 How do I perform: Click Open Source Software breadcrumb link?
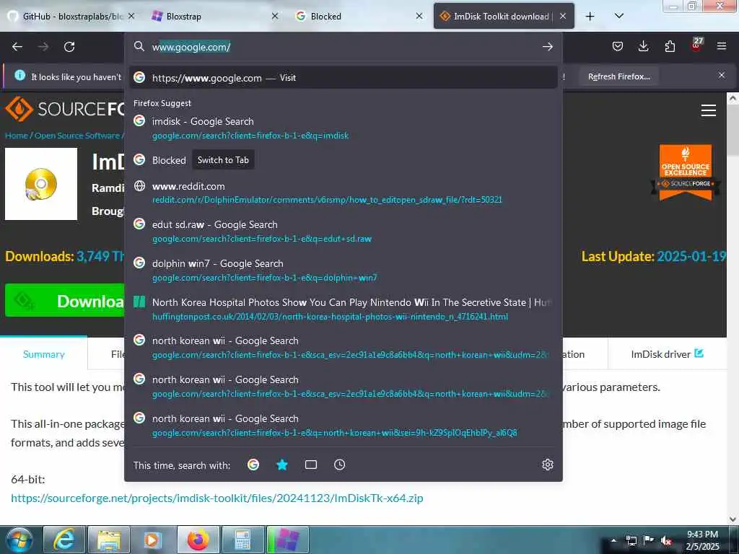(76, 136)
